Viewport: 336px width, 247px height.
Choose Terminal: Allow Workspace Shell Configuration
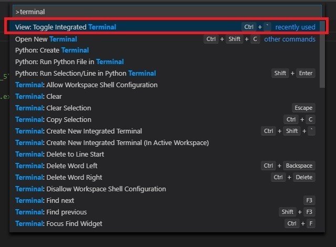[86, 85]
